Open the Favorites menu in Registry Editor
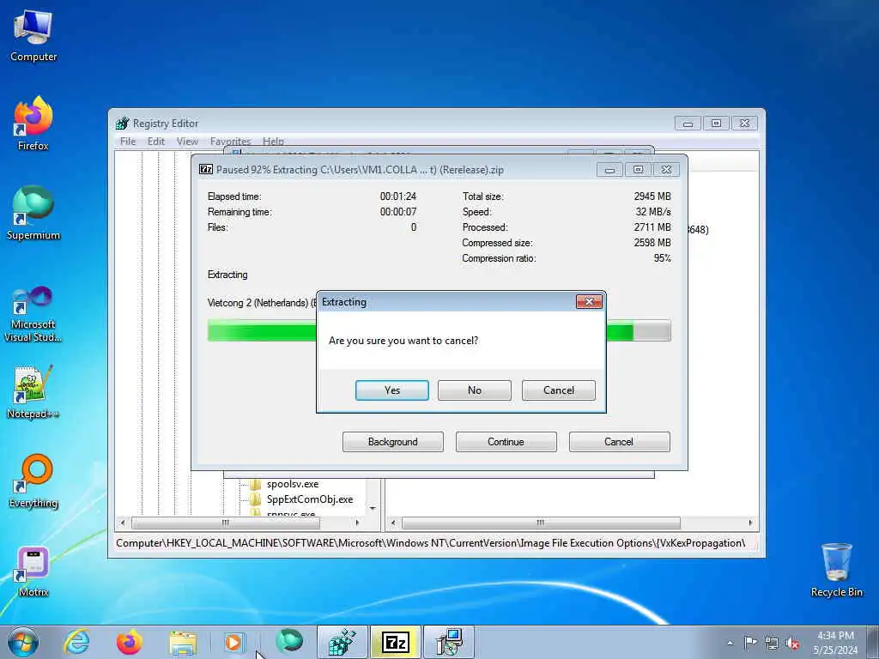The height and width of the screenshot is (659, 879). coord(230,142)
